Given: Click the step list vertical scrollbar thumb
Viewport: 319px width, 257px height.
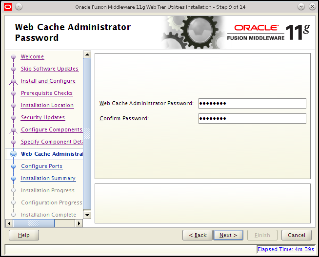Looking at the screenshot, I should coord(87,134).
